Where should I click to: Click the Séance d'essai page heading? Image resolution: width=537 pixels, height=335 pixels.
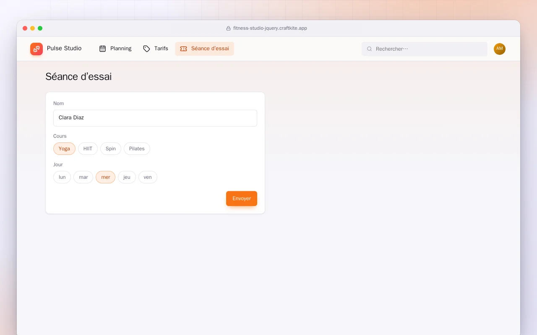coord(78,77)
